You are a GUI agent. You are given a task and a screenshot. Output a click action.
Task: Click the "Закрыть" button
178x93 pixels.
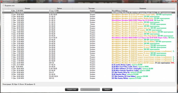pyautogui.click(x=107, y=89)
